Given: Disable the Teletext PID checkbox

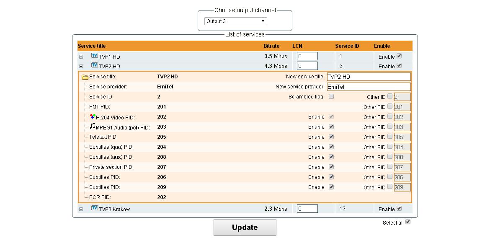Looking at the screenshot, I should [x=331, y=137].
